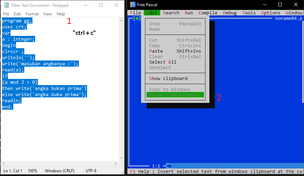Open the File menu in Notepad

[x=6, y=14]
